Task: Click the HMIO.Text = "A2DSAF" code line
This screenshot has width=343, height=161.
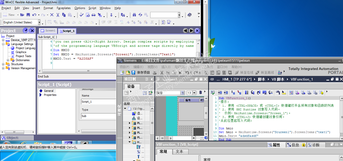Action: point(73,59)
